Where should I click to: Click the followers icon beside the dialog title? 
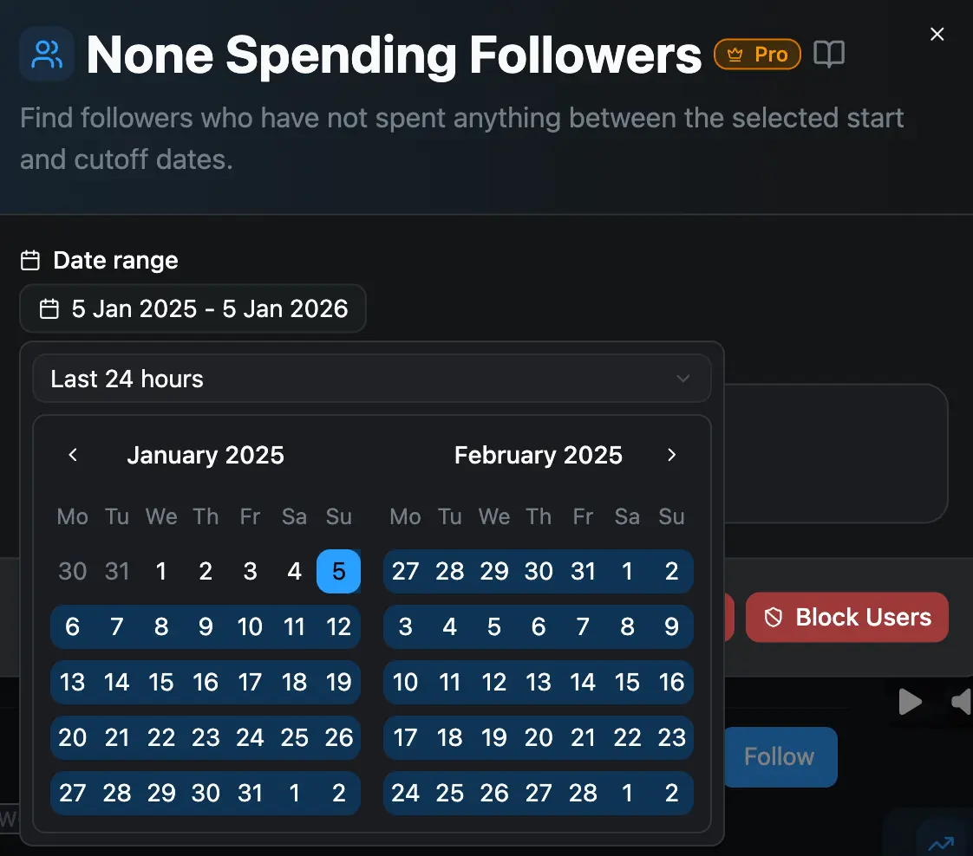(x=47, y=54)
